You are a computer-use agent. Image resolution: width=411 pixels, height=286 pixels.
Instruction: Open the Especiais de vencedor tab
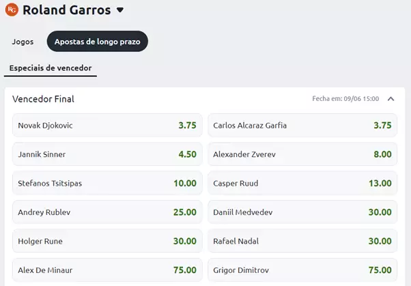coord(51,68)
